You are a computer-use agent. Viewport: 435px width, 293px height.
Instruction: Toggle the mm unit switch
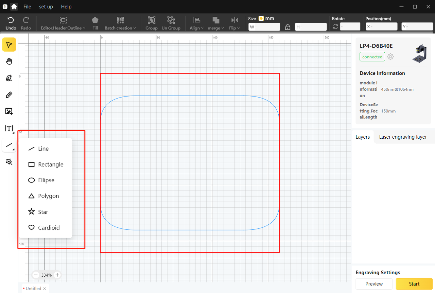tap(261, 18)
